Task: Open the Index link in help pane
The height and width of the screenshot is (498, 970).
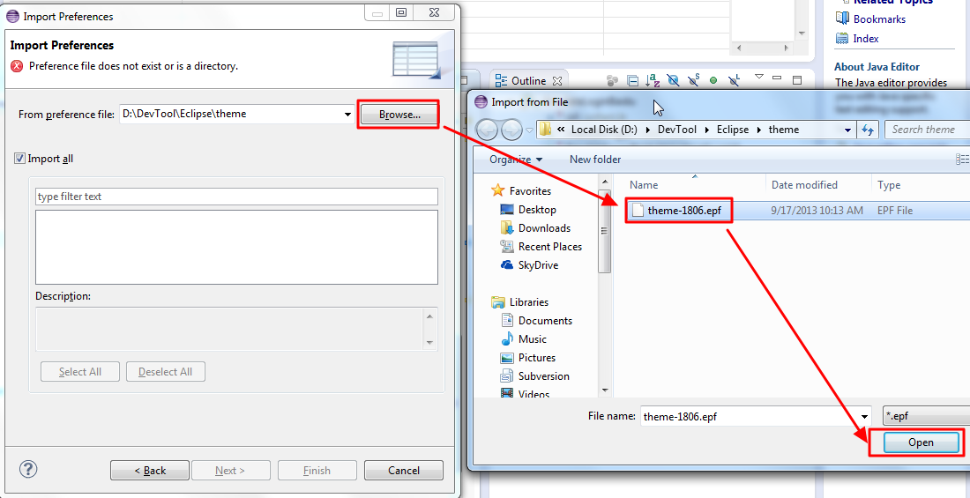Action: point(865,39)
